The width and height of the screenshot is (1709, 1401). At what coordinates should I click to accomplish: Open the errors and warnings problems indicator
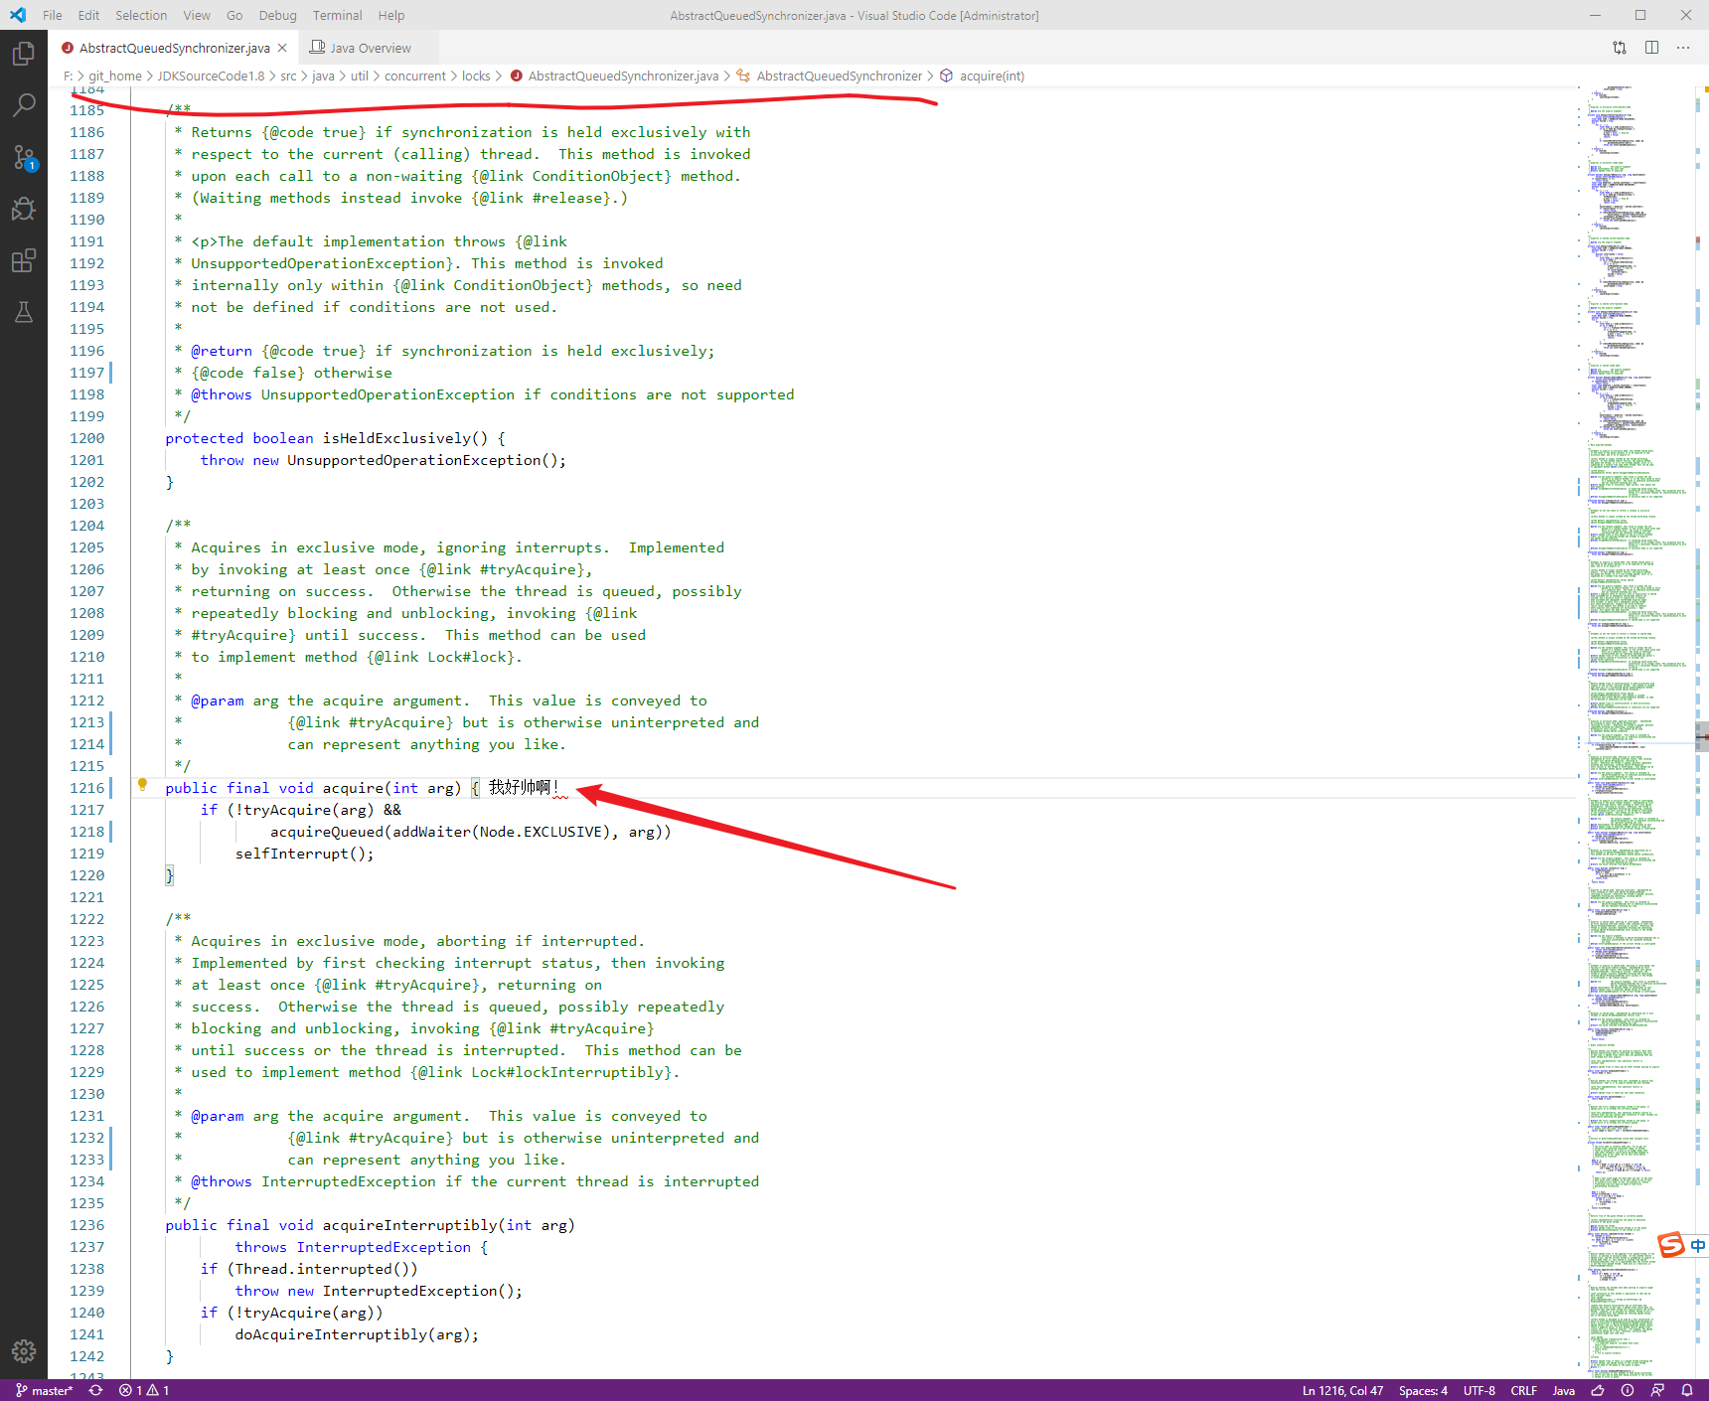[144, 1390]
